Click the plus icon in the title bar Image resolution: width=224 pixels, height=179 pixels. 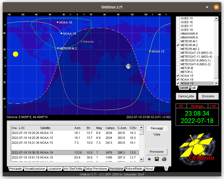pos(207,7)
